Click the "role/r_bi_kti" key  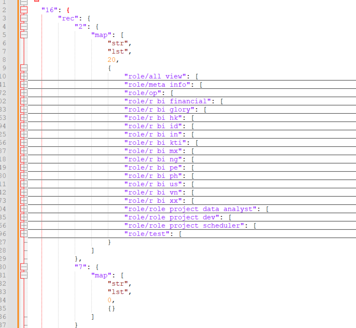(x=155, y=142)
